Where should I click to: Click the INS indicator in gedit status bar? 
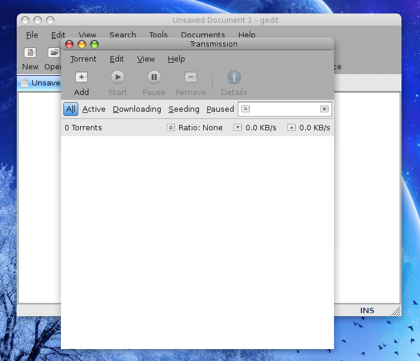point(367,311)
